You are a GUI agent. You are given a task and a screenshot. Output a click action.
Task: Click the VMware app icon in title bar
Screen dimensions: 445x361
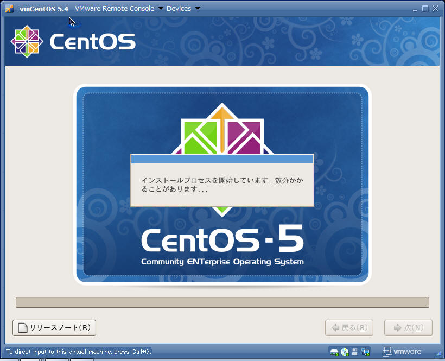click(x=9, y=8)
